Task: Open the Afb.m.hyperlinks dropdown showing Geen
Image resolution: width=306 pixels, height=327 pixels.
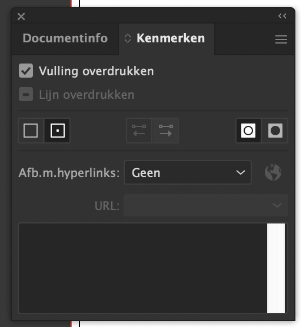Action: 188,172
